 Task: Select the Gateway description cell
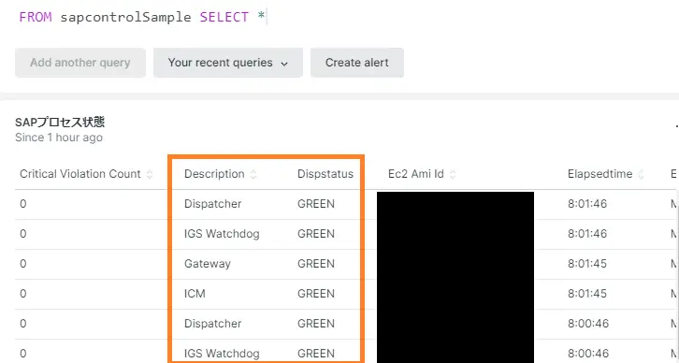[x=208, y=264]
